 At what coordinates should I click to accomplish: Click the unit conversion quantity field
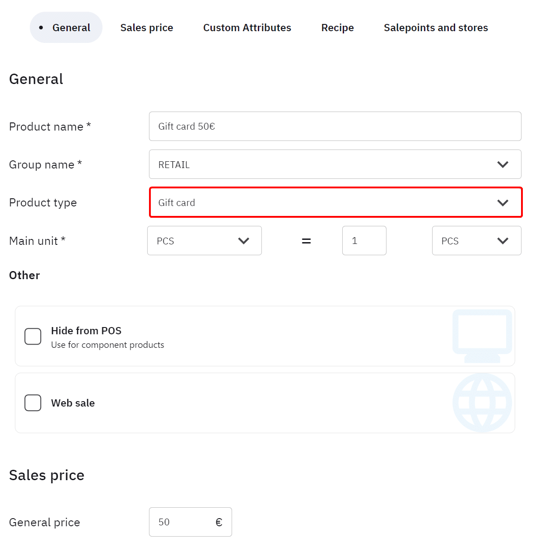click(364, 241)
